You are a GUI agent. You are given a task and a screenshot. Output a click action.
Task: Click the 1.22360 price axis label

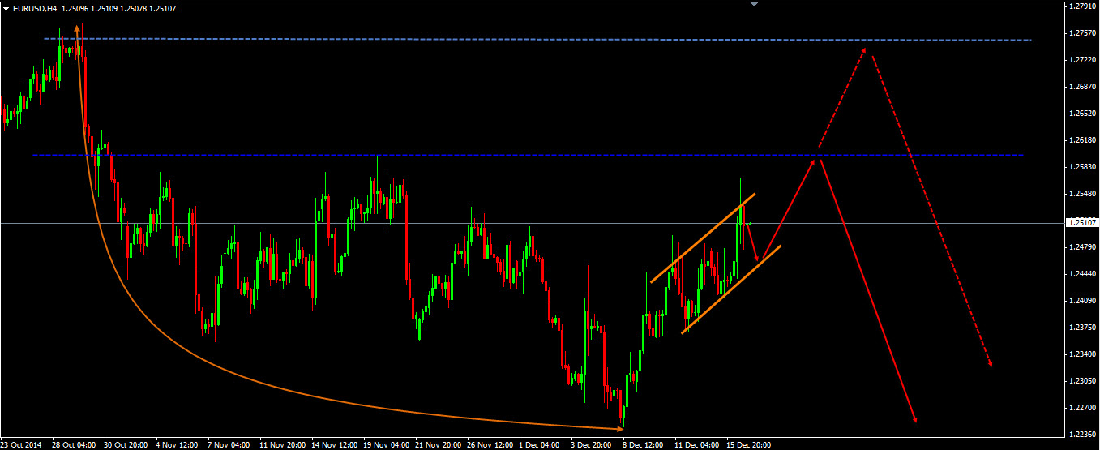tap(1082, 435)
